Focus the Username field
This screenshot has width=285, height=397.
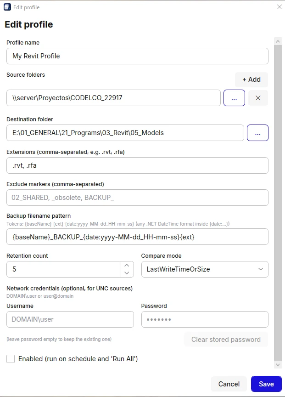pos(70,319)
